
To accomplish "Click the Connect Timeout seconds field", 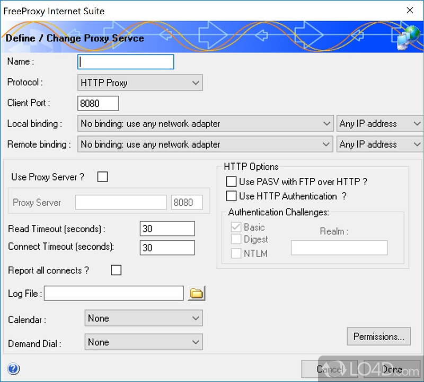I will pyautogui.click(x=167, y=248).
